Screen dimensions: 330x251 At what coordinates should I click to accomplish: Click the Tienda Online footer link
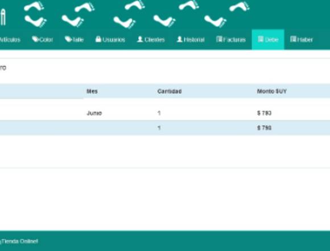click(x=19, y=241)
